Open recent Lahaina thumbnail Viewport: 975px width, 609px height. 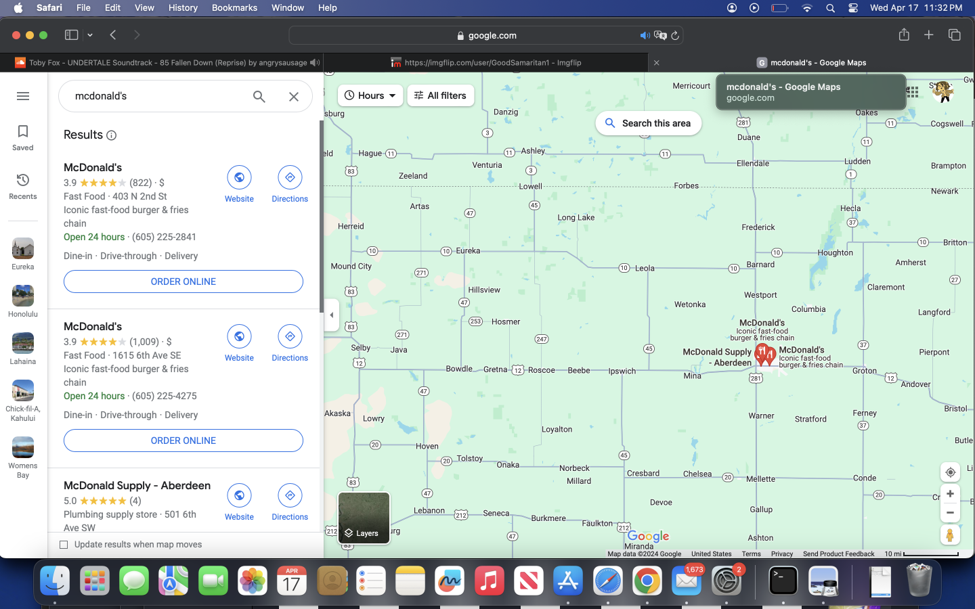pyautogui.click(x=23, y=349)
